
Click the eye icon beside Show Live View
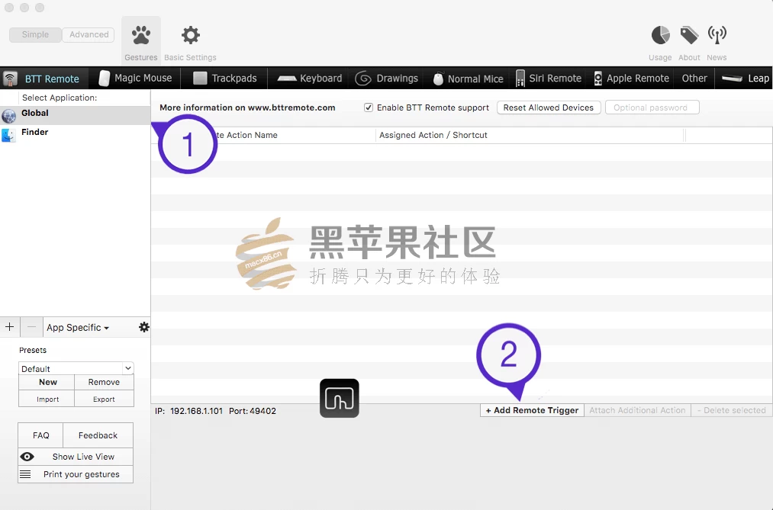27,457
